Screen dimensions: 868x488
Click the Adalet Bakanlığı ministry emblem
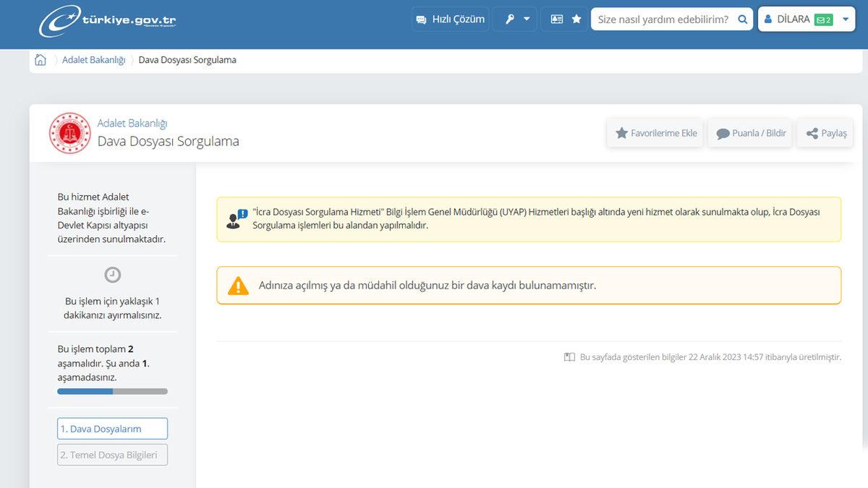[69, 133]
